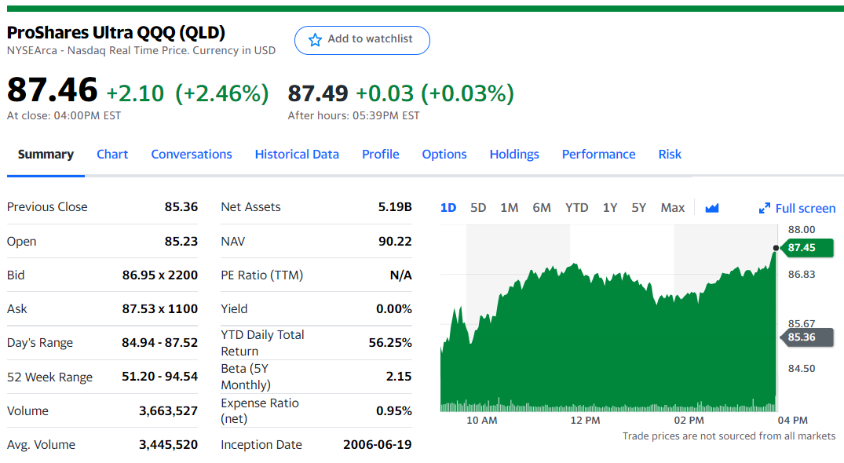Screen dimensions: 844x463
Task: Click the +2.10 (+2.46%) day change
Action: coord(188,93)
